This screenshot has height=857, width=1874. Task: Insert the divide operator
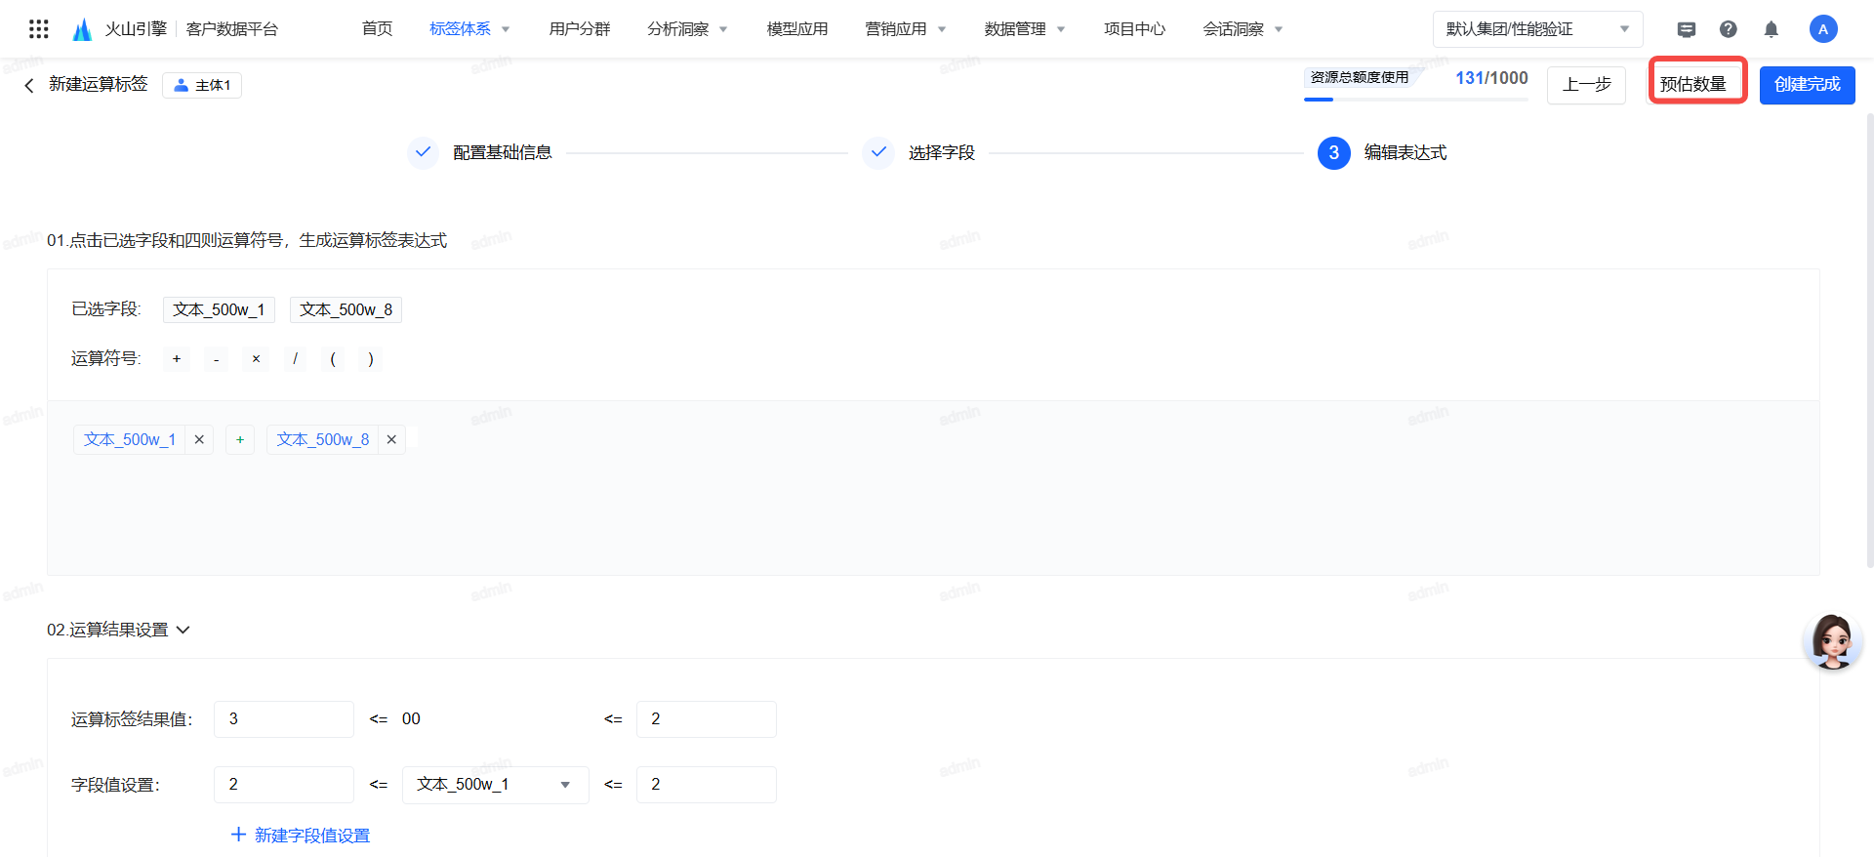(295, 359)
